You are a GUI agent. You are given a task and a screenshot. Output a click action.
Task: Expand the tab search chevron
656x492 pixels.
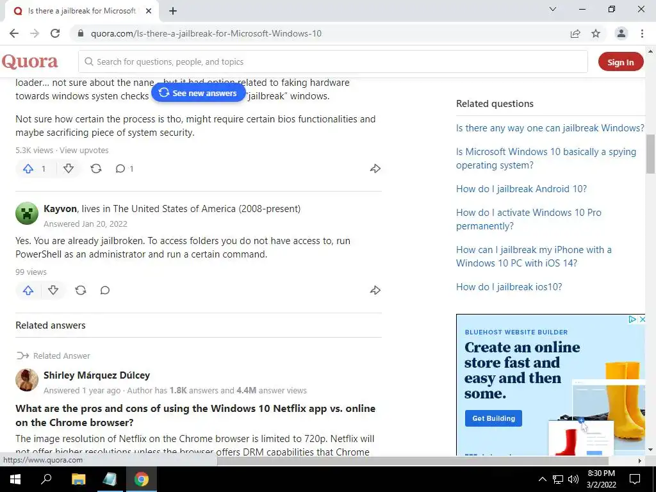[x=553, y=9]
